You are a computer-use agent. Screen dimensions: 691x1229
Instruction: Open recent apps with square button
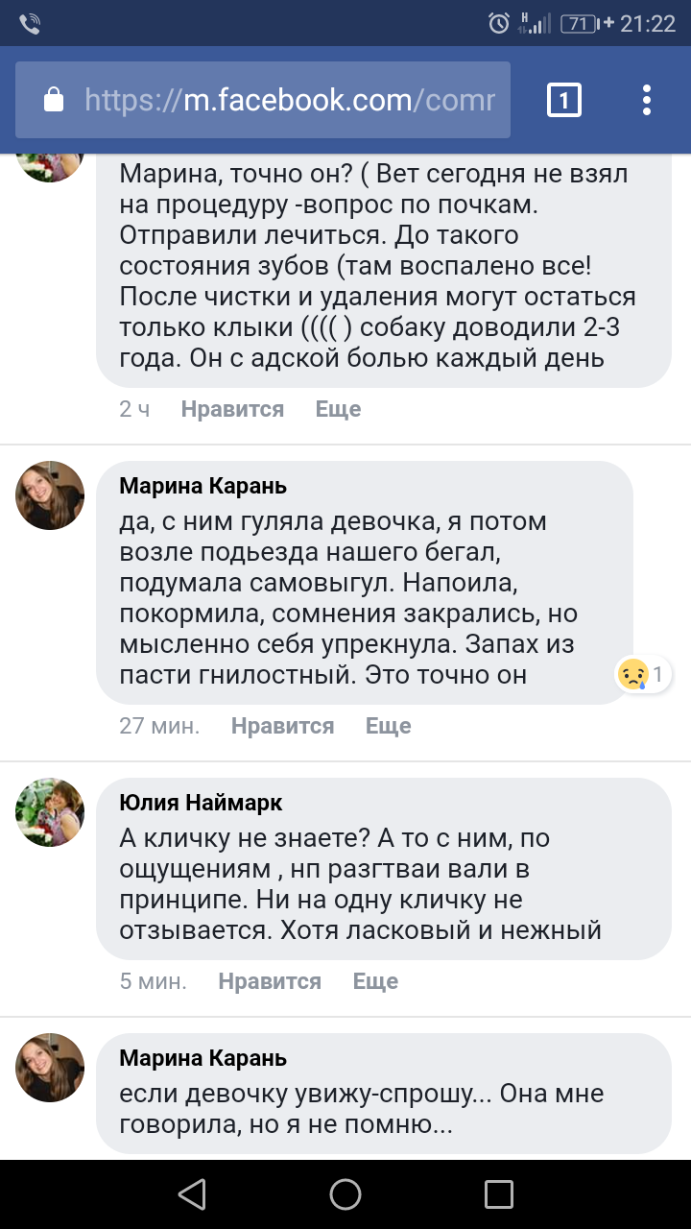click(499, 1194)
